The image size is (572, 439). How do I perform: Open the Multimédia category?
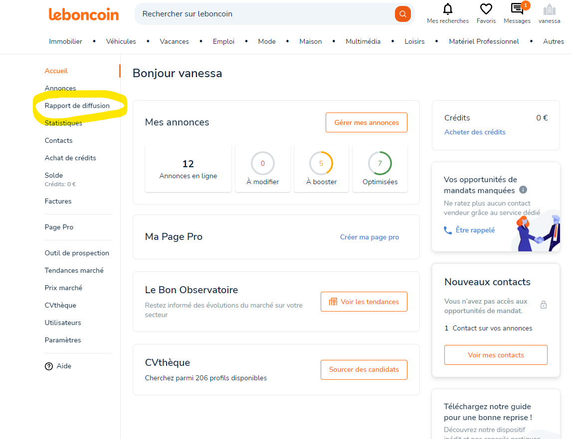pyautogui.click(x=363, y=41)
